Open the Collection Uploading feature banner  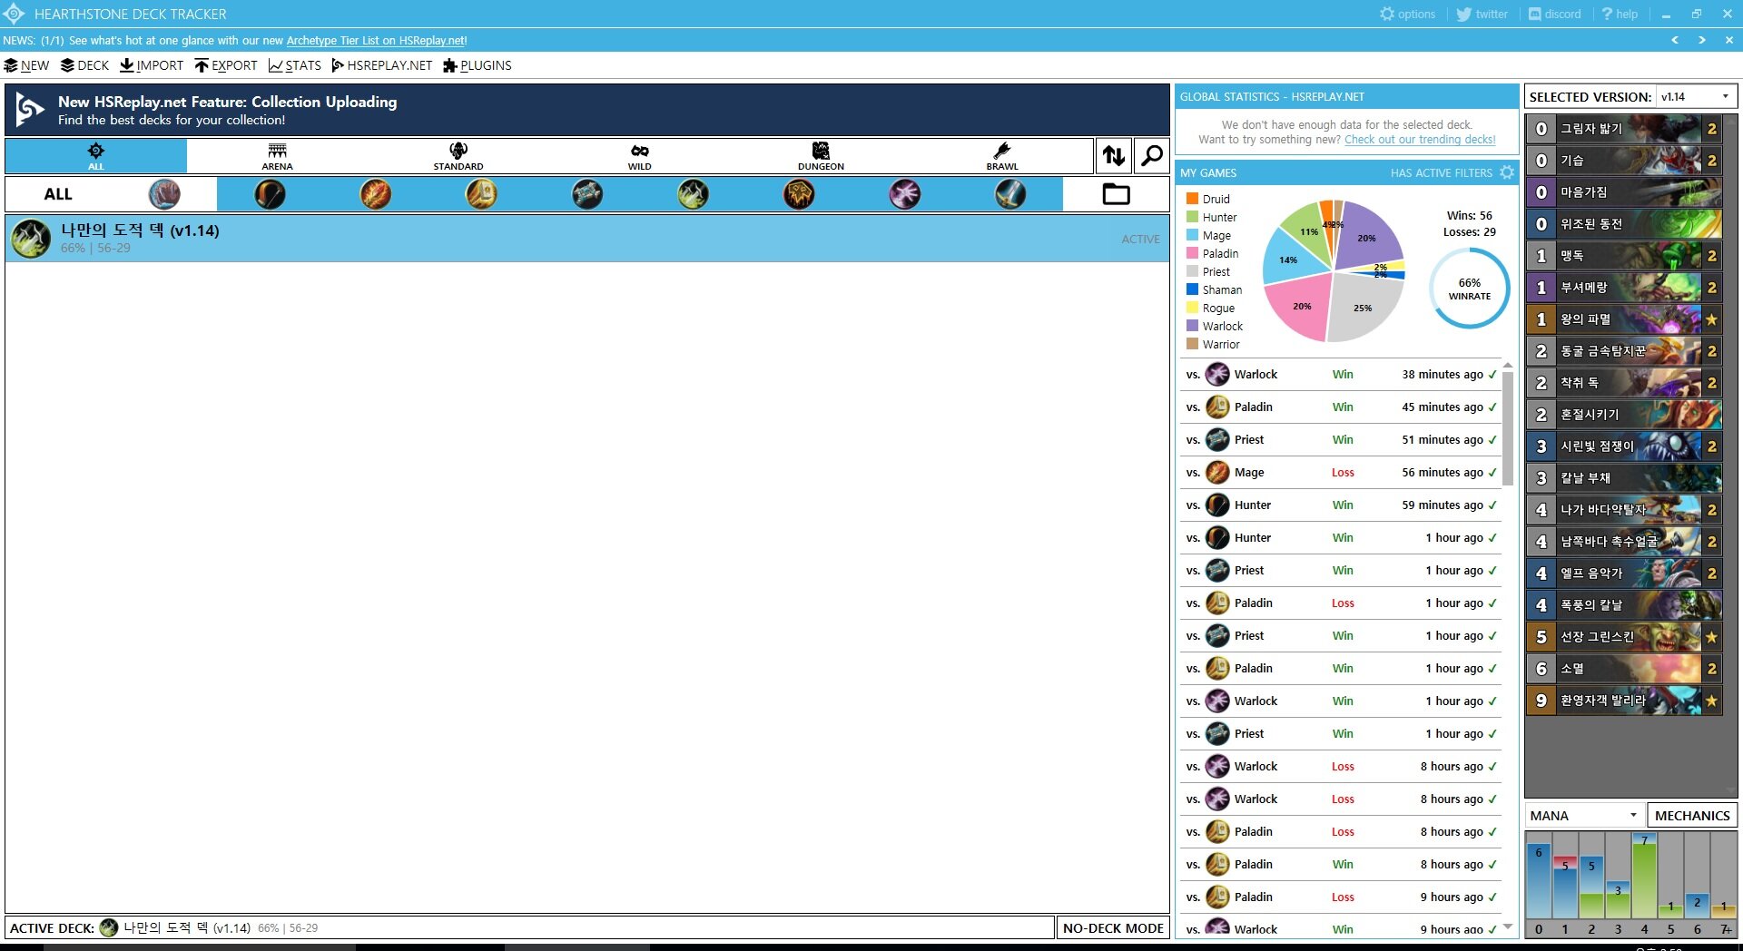click(x=587, y=110)
